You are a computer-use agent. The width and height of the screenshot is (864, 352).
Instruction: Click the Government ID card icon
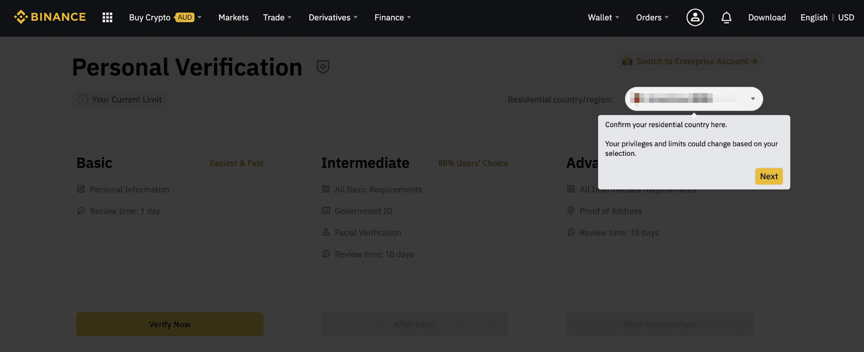click(326, 211)
